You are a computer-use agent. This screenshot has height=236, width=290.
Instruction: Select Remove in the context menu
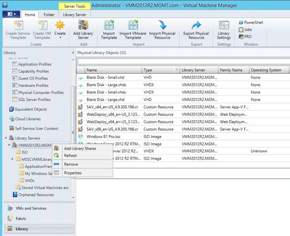click(x=71, y=164)
